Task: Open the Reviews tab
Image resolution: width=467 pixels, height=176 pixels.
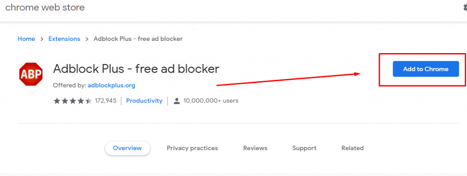Action: (x=255, y=148)
